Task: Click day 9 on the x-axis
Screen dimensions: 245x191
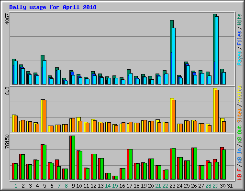Action: 73,186
